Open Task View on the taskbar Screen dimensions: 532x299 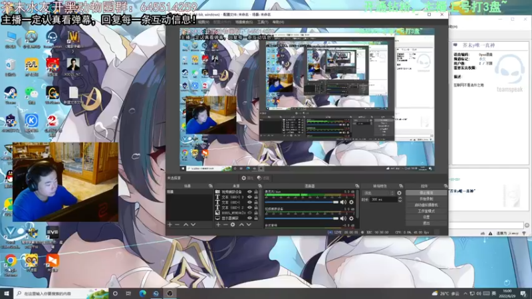coord(128,293)
